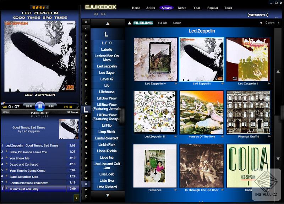Open album panel Options

click(x=270, y=23)
